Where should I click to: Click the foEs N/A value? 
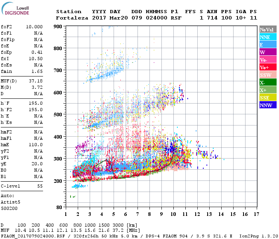(x=38, y=65)
